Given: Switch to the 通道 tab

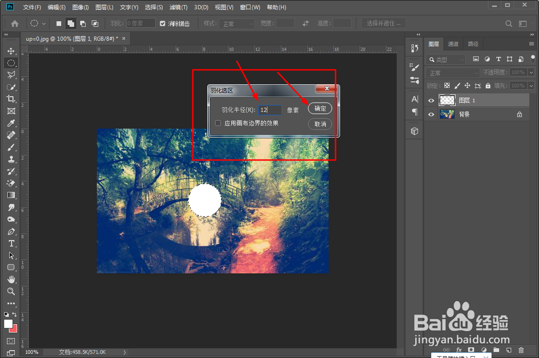Looking at the screenshot, I should click(x=453, y=44).
